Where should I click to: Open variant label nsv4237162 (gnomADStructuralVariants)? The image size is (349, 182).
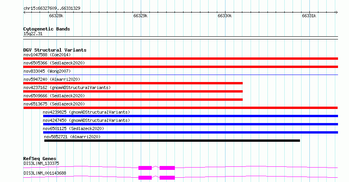click(x=67, y=87)
